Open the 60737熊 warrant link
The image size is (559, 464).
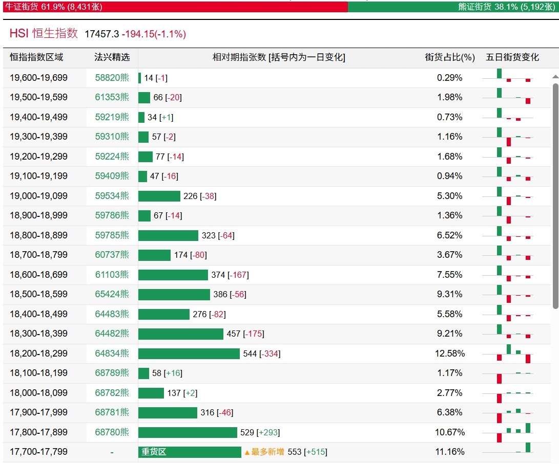(112, 255)
